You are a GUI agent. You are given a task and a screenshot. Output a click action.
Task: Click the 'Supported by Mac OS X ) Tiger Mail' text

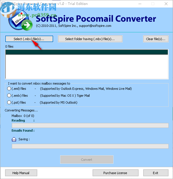[65, 96]
